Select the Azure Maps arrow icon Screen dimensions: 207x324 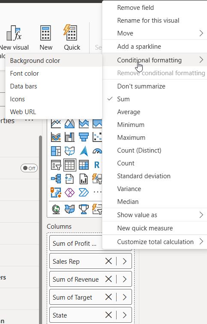point(84,151)
